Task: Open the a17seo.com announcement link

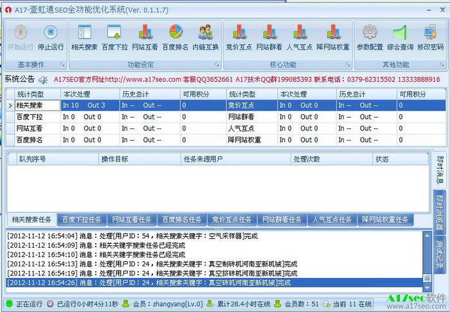Action: tap(143, 80)
